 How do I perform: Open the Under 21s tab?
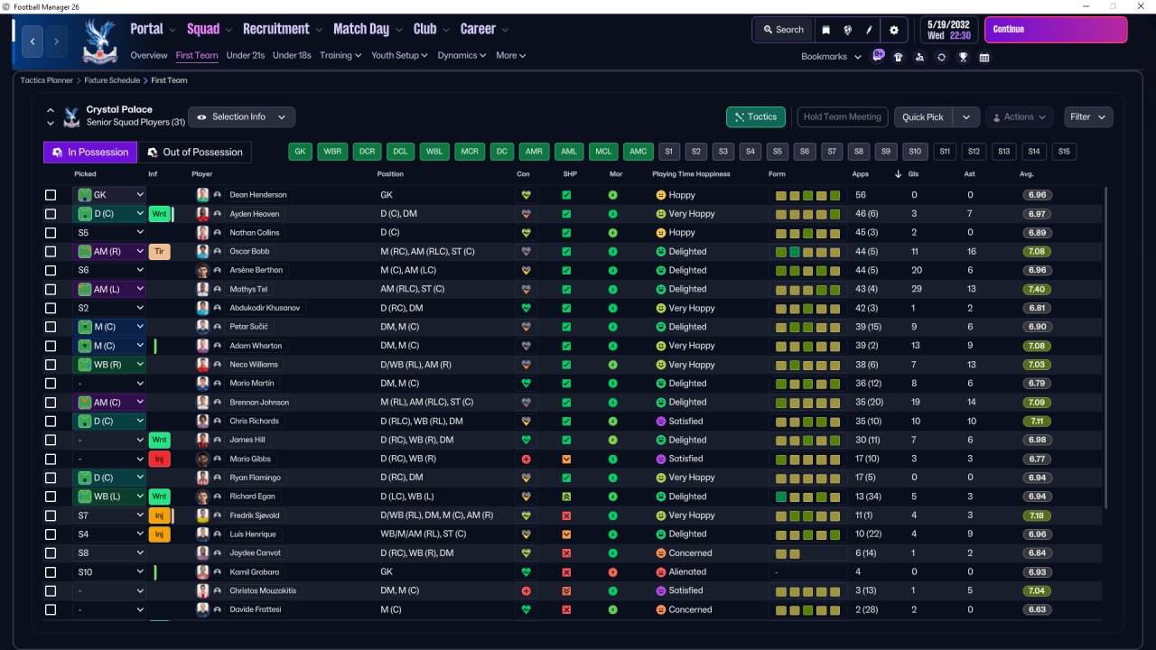[246, 55]
